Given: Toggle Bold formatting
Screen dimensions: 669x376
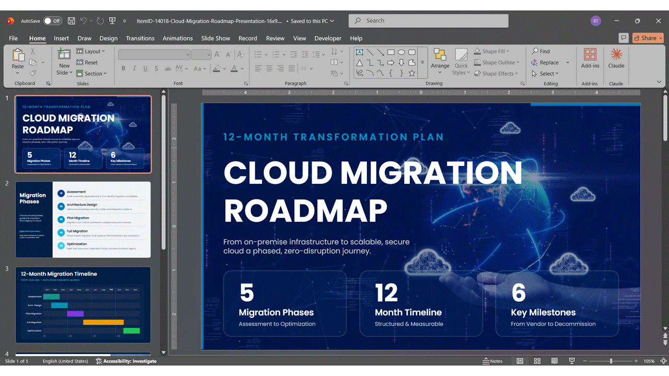Looking at the screenshot, I should coord(123,68).
